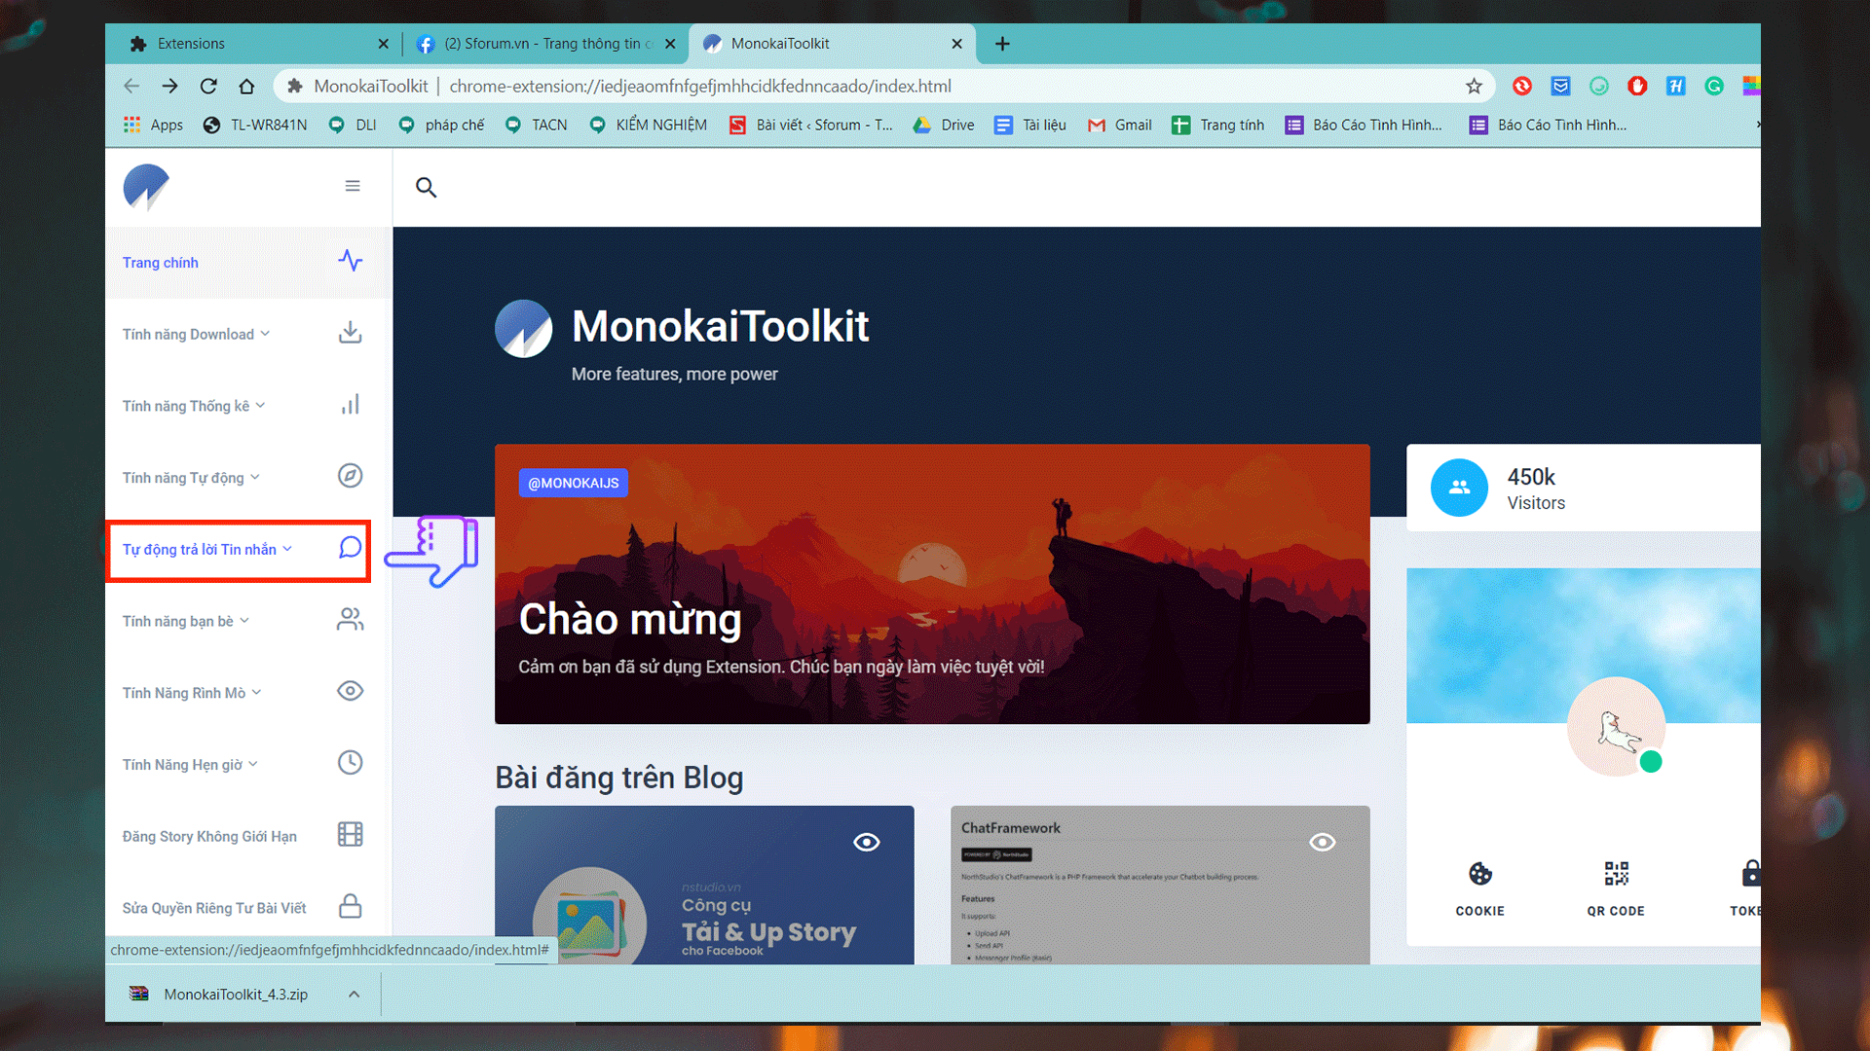
Task: Close the Sforum.vn tab
Action: tap(670, 44)
